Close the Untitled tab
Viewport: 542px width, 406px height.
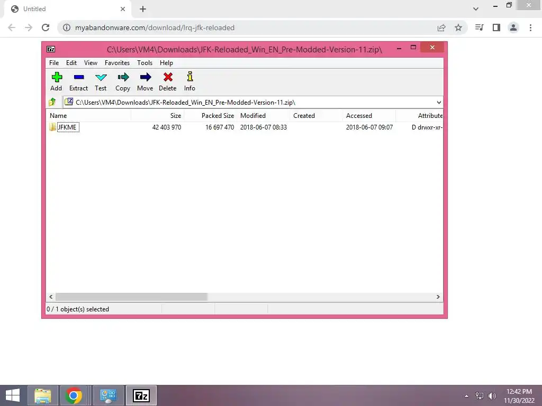[123, 9]
